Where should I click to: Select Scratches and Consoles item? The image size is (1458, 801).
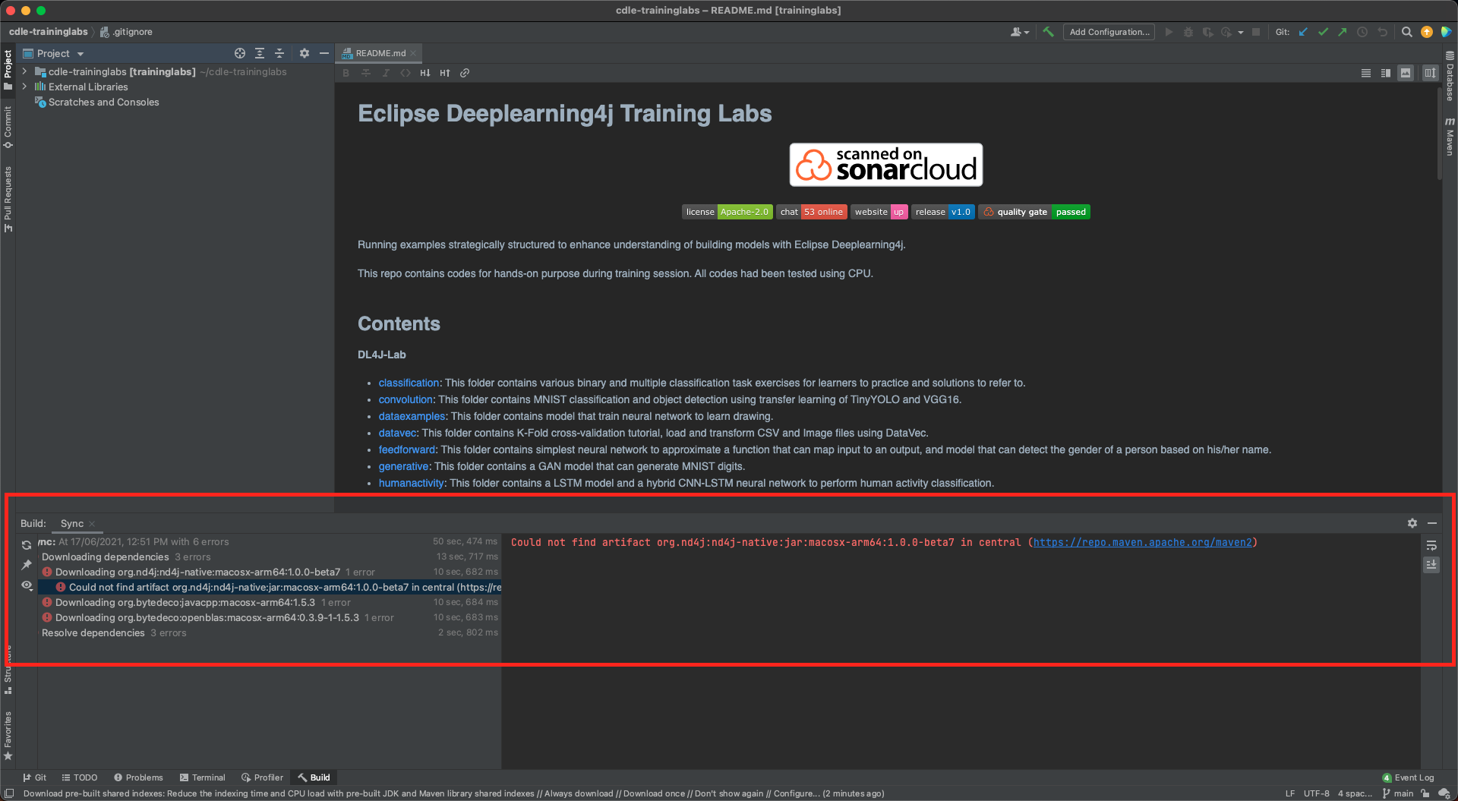[x=103, y=102]
